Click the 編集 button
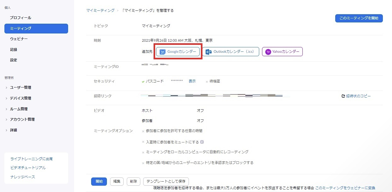Viewport: 392px width, 192px height. [x=117, y=181]
